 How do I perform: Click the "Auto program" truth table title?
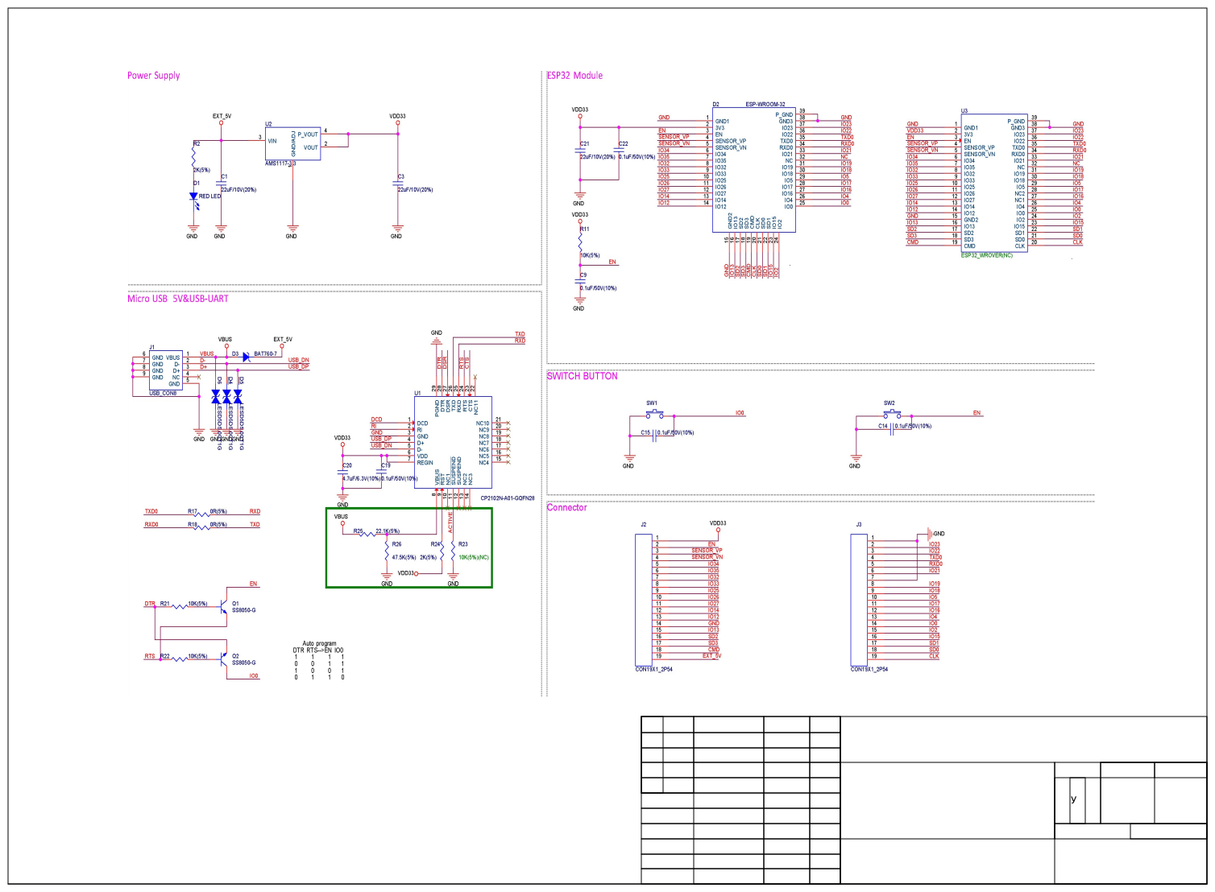click(319, 643)
